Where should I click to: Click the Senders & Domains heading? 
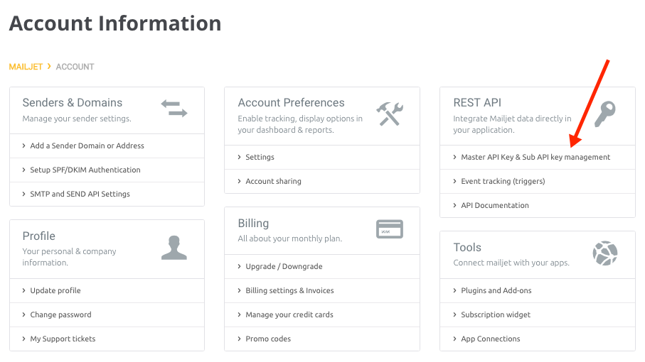pos(73,103)
